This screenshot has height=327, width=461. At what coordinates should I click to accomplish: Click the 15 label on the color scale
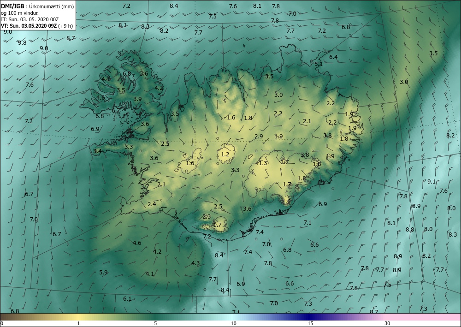coord(310,324)
